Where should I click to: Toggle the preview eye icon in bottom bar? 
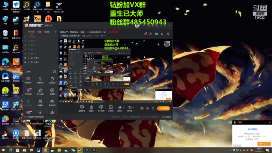[x=148, y=108]
